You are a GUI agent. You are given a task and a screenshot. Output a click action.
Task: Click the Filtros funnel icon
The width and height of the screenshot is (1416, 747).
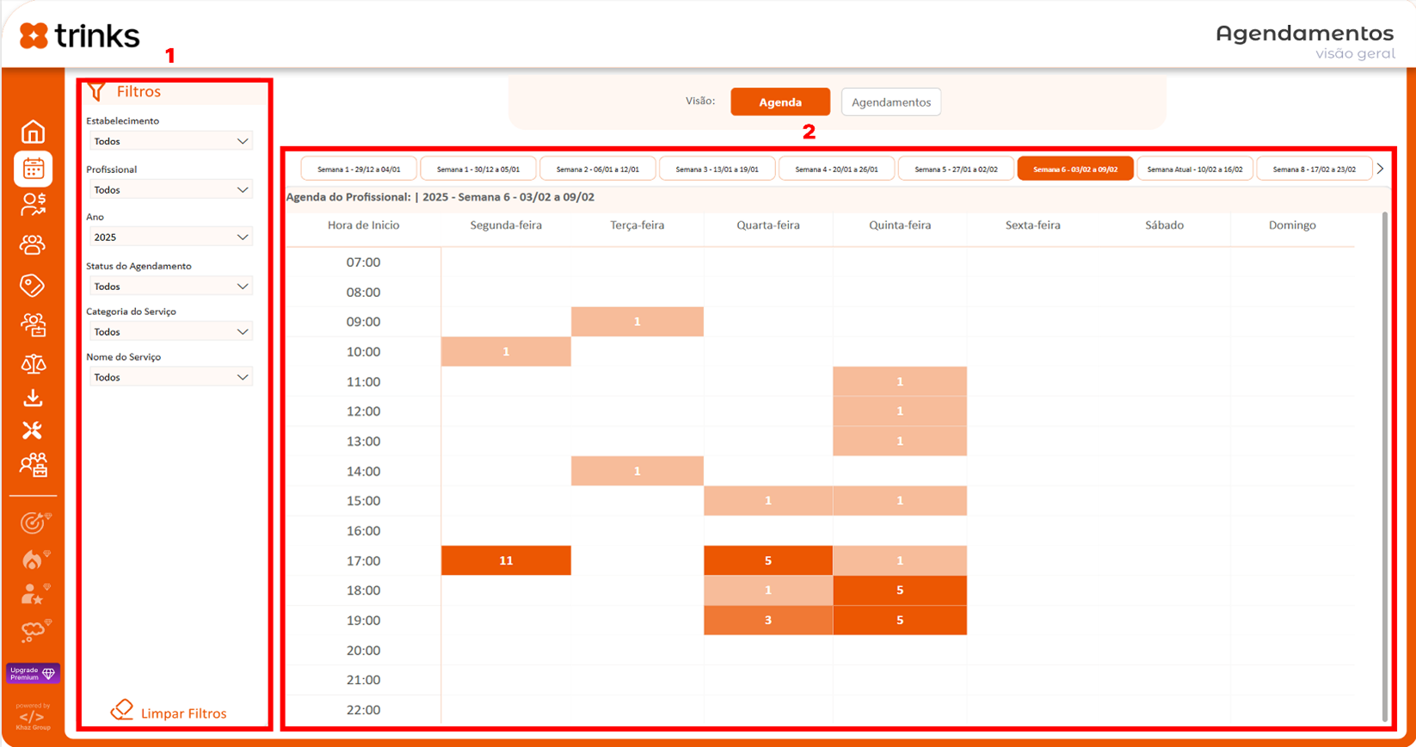click(97, 91)
